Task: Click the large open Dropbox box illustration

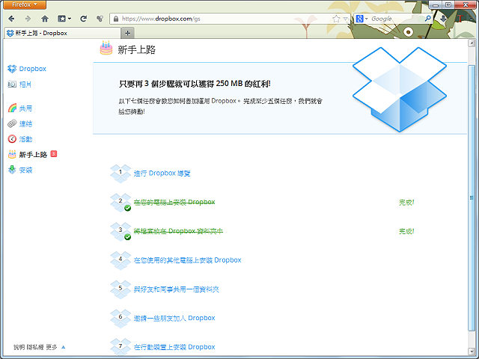Action: tap(400, 90)
